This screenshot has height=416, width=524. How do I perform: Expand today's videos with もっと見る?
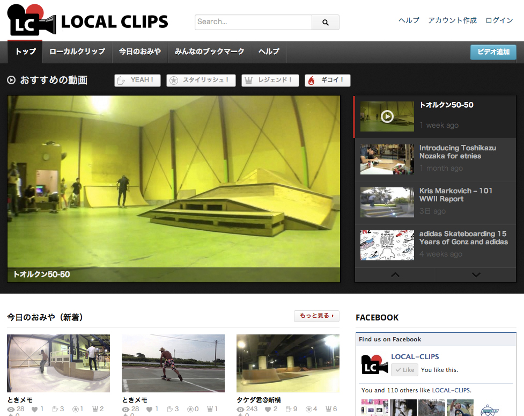(316, 316)
